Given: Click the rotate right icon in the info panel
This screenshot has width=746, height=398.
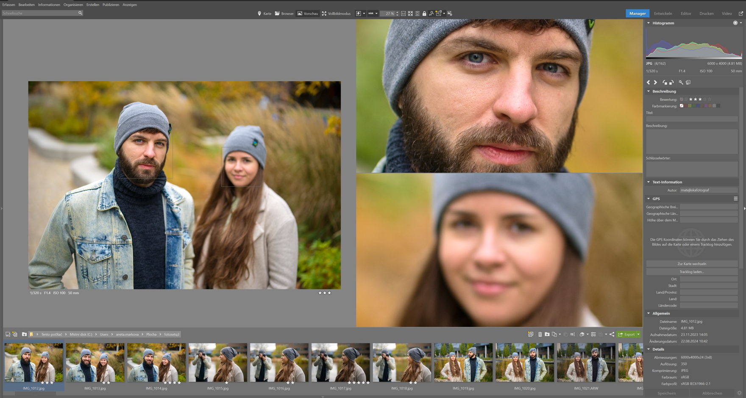Looking at the screenshot, I should click(671, 83).
